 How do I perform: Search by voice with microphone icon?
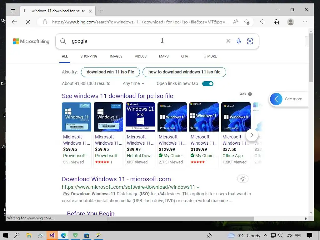[238, 41]
